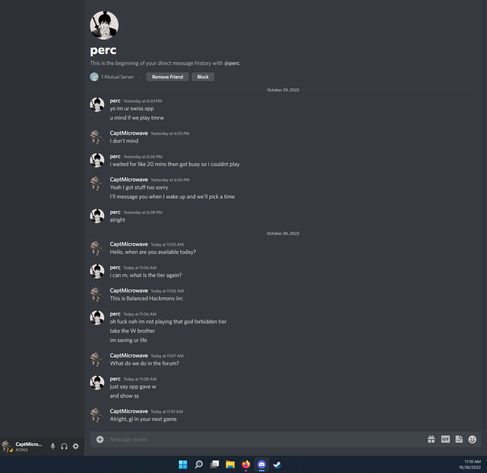Click CaptMicrowave avatar beside 'Alright, gl in your next game'

pyautogui.click(x=97, y=415)
